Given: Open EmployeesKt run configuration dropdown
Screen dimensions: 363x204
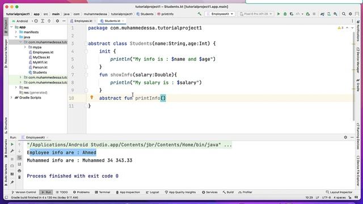Looking at the screenshot, I should pos(220,14).
